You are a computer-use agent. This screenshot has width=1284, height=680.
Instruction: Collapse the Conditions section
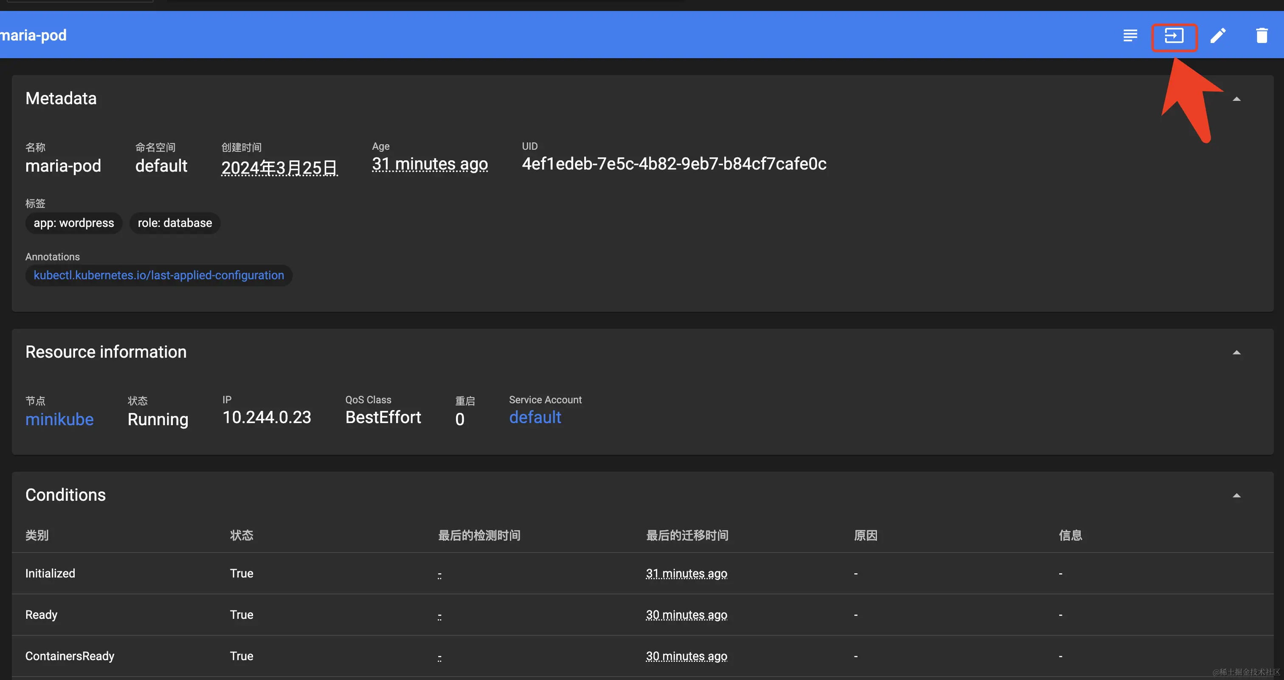(1236, 496)
